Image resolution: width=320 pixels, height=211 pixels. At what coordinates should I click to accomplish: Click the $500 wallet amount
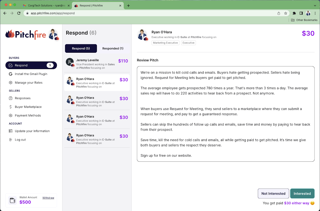(x=25, y=202)
